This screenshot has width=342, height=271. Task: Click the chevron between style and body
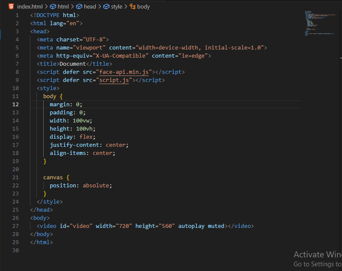pos(125,7)
